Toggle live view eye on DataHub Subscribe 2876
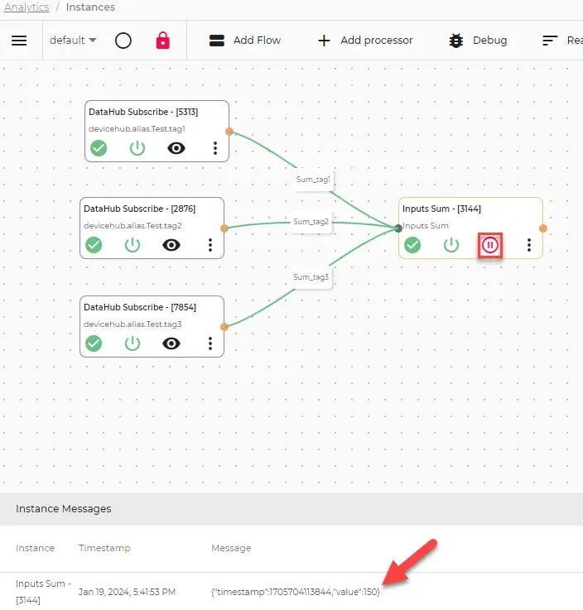 click(x=171, y=245)
